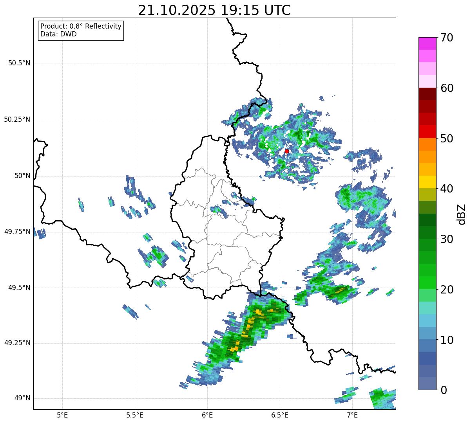Click the colorbar tick label 50
The width and height of the screenshot is (471, 423).
[x=447, y=139]
